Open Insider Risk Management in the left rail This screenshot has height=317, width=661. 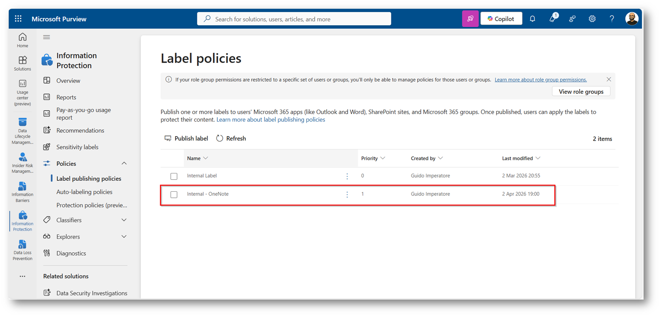point(22,163)
